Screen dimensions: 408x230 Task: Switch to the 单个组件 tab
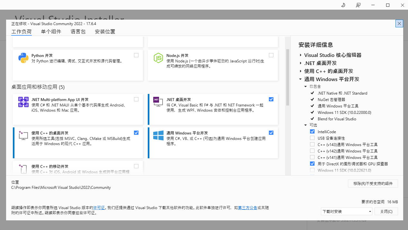pos(51,32)
